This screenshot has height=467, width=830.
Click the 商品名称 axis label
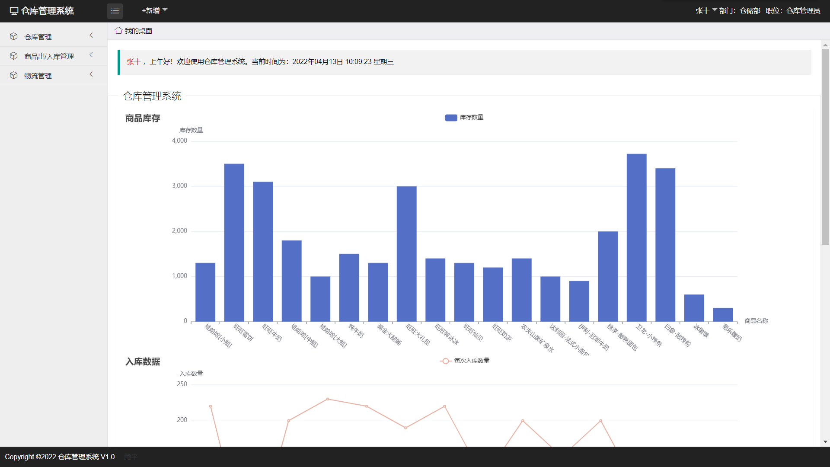756,321
